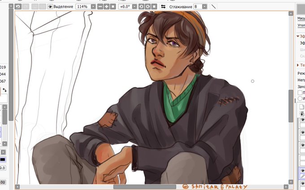Rotate the canvas clockwise
The height and width of the screenshot is (190, 305).
click(148, 7)
